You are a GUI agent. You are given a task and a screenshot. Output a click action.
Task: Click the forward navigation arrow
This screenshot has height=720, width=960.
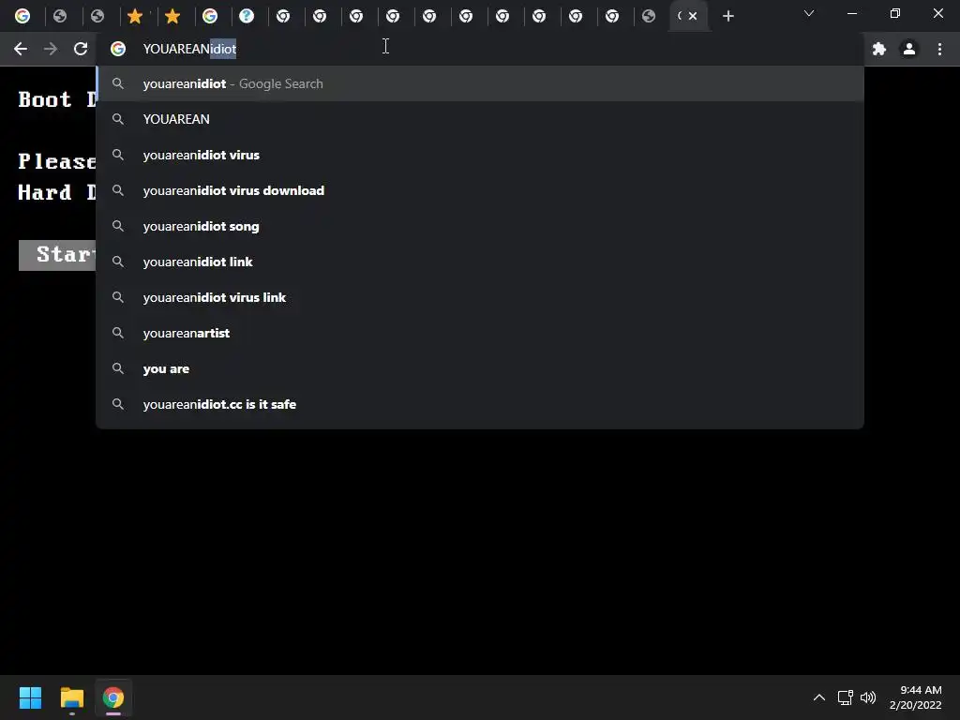pos(51,49)
